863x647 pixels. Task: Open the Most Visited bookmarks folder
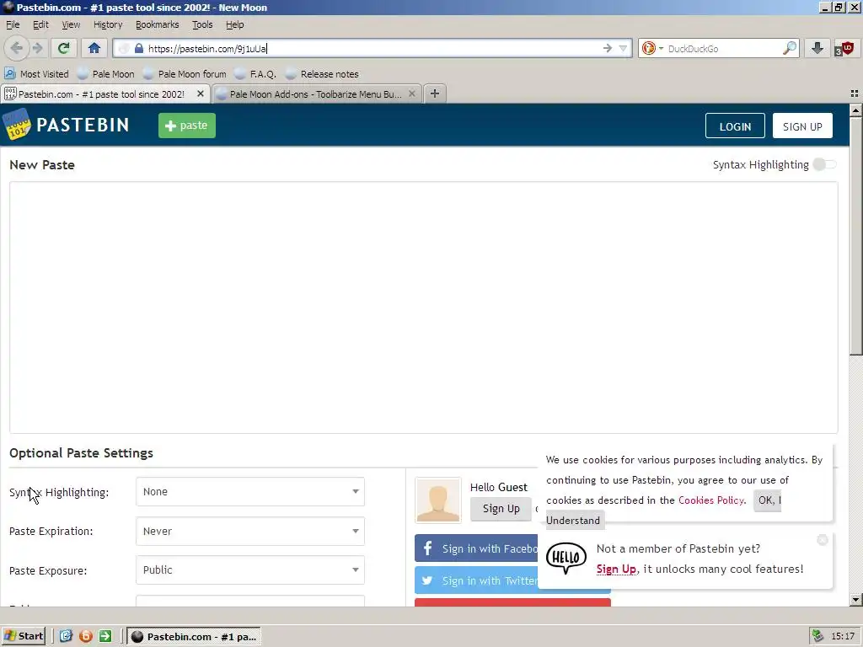[36, 74]
